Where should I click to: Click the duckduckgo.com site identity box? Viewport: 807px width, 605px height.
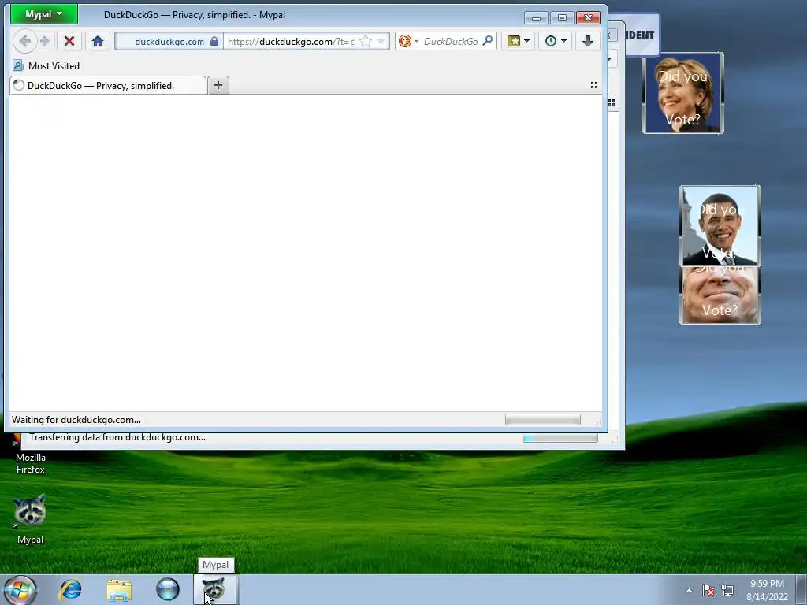pyautogui.click(x=169, y=42)
